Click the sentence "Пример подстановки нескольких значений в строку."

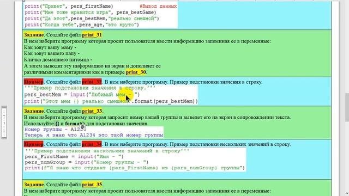point(230,144)
